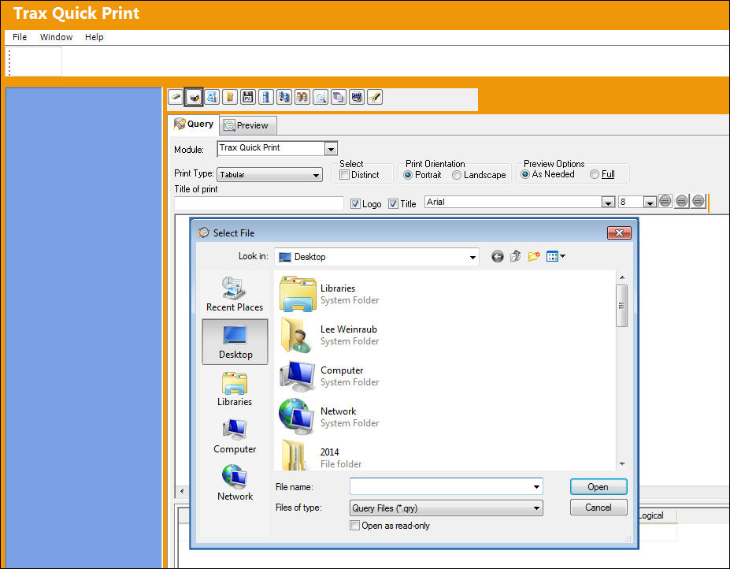Open the Print Type dropdown
Image resolution: width=730 pixels, height=569 pixels.
point(316,175)
